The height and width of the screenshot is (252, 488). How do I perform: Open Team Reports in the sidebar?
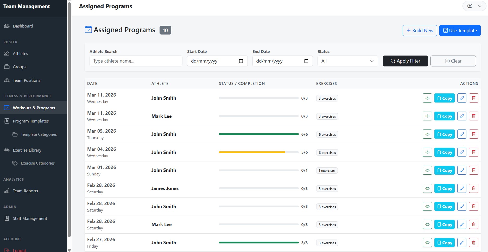click(x=33, y=191)
